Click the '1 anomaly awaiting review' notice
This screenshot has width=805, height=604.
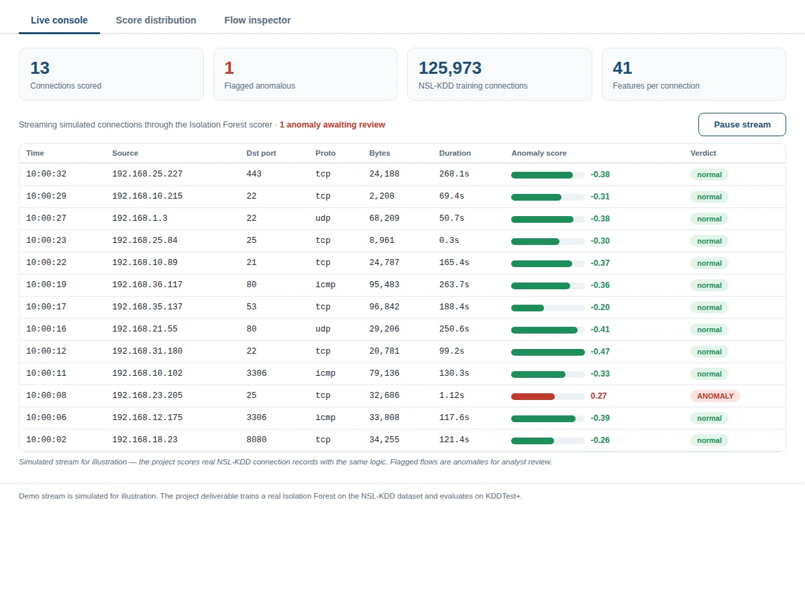coord(333,125)
